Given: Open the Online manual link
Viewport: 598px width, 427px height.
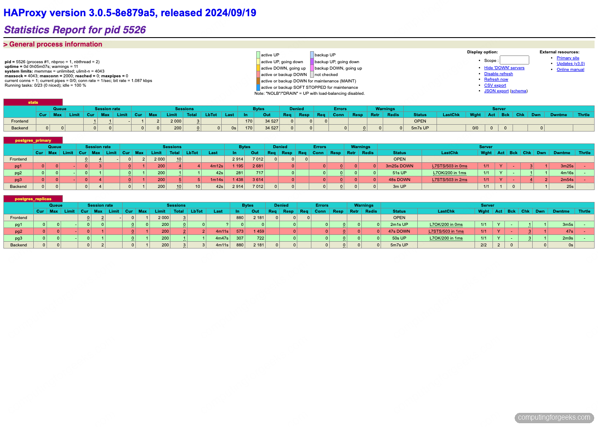Looking at the screenshot, I should point(570,70).
